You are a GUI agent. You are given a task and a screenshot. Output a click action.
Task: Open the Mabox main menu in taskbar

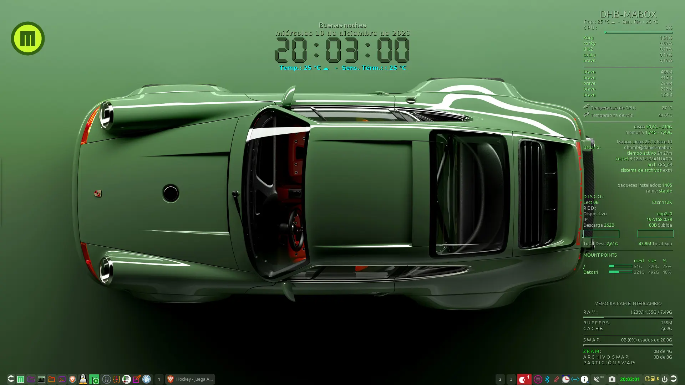pos(21,379)
